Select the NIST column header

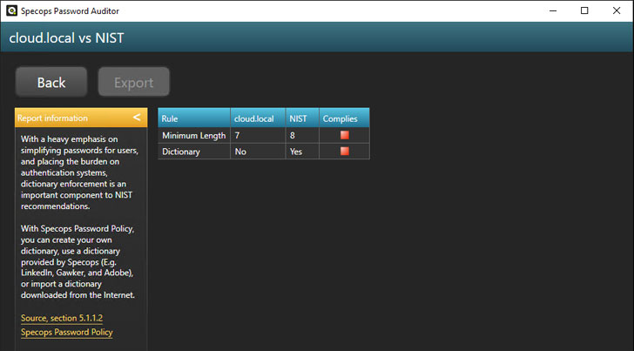click(301, 118)
